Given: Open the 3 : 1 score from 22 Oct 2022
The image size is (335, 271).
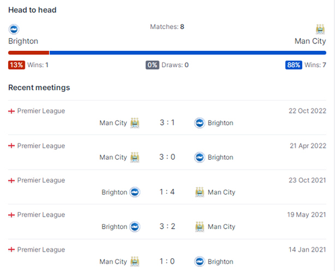Looking at the screenshot, I should point(167,123).
